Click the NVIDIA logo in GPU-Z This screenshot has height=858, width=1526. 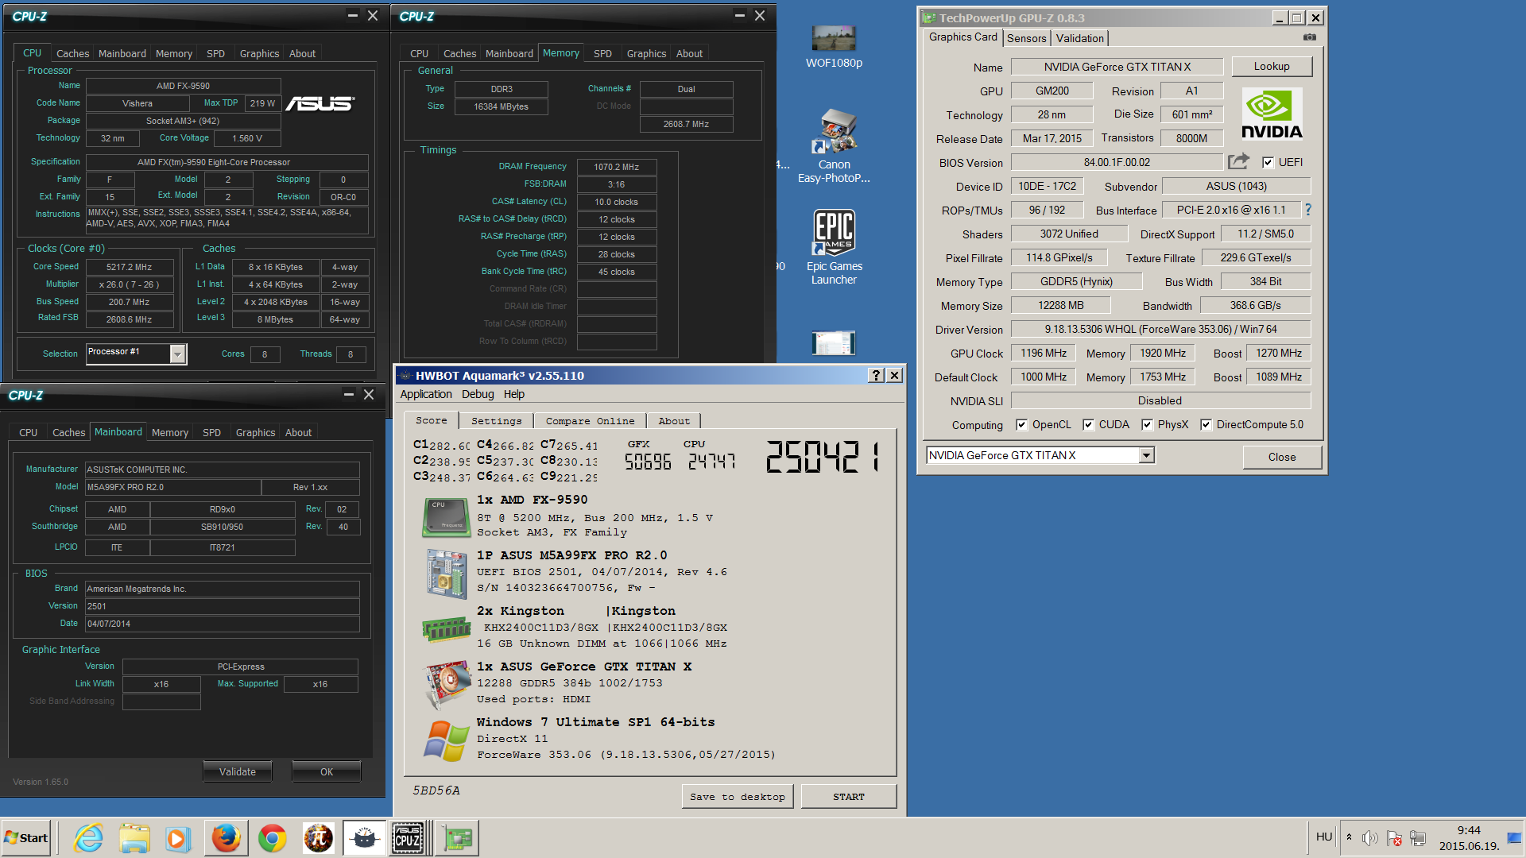click(1272, 114)
